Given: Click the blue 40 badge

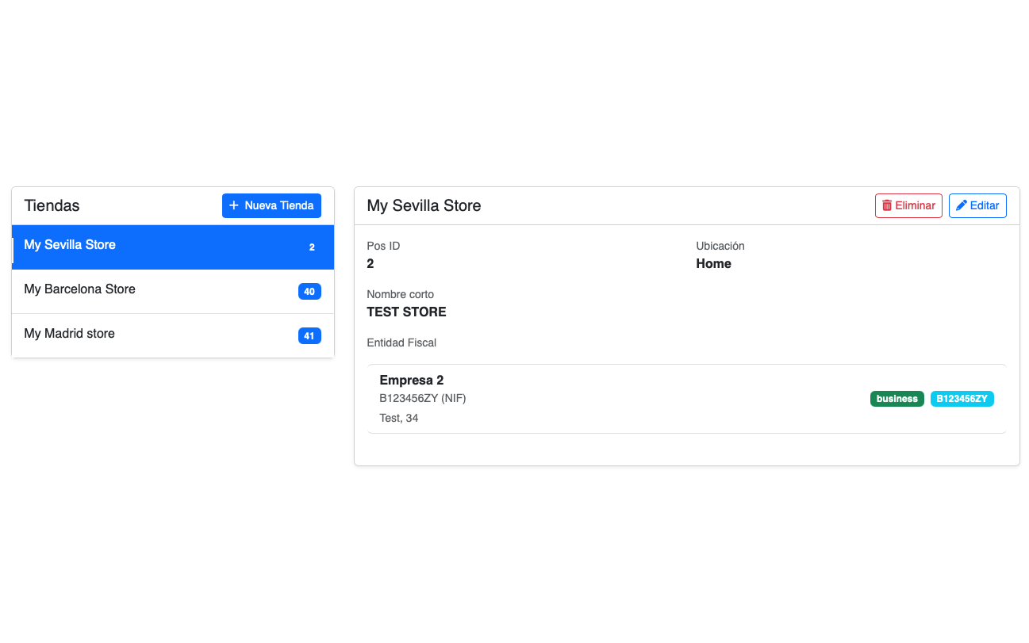Looking at the screenshot, I should pos(309,292).
